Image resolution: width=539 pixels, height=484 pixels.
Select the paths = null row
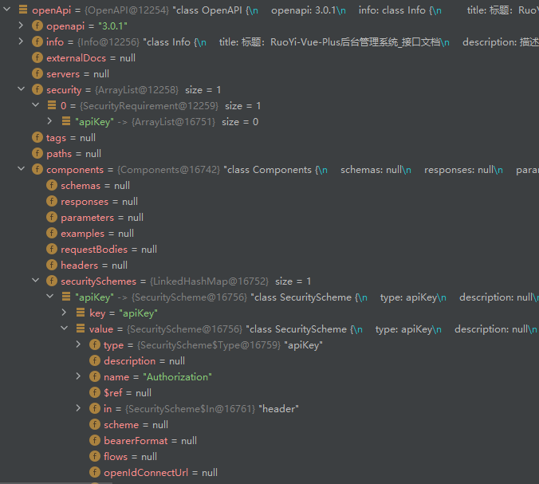point(269,153)
